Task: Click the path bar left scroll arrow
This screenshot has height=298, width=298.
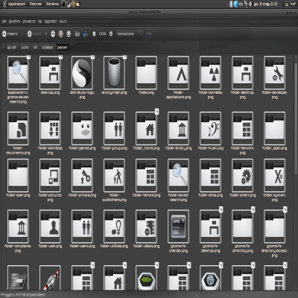Action: [4, 47]
